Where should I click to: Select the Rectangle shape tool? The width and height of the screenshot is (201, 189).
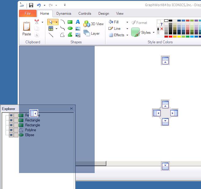coord(70,22)
